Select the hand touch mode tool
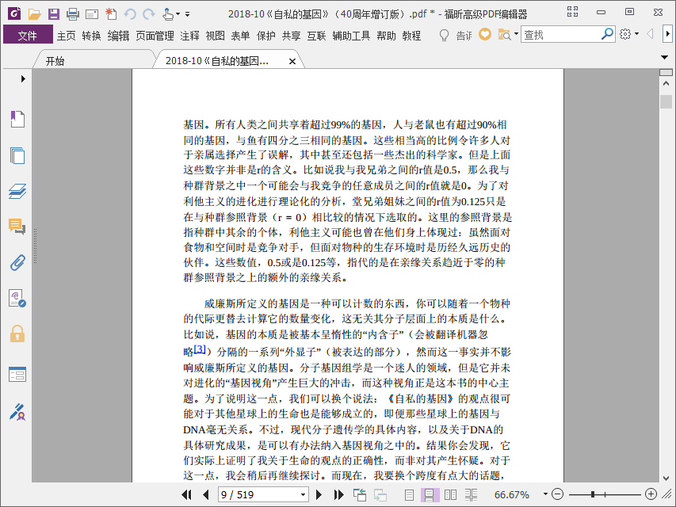The image size is (676, 507). (x=168, y=14)
